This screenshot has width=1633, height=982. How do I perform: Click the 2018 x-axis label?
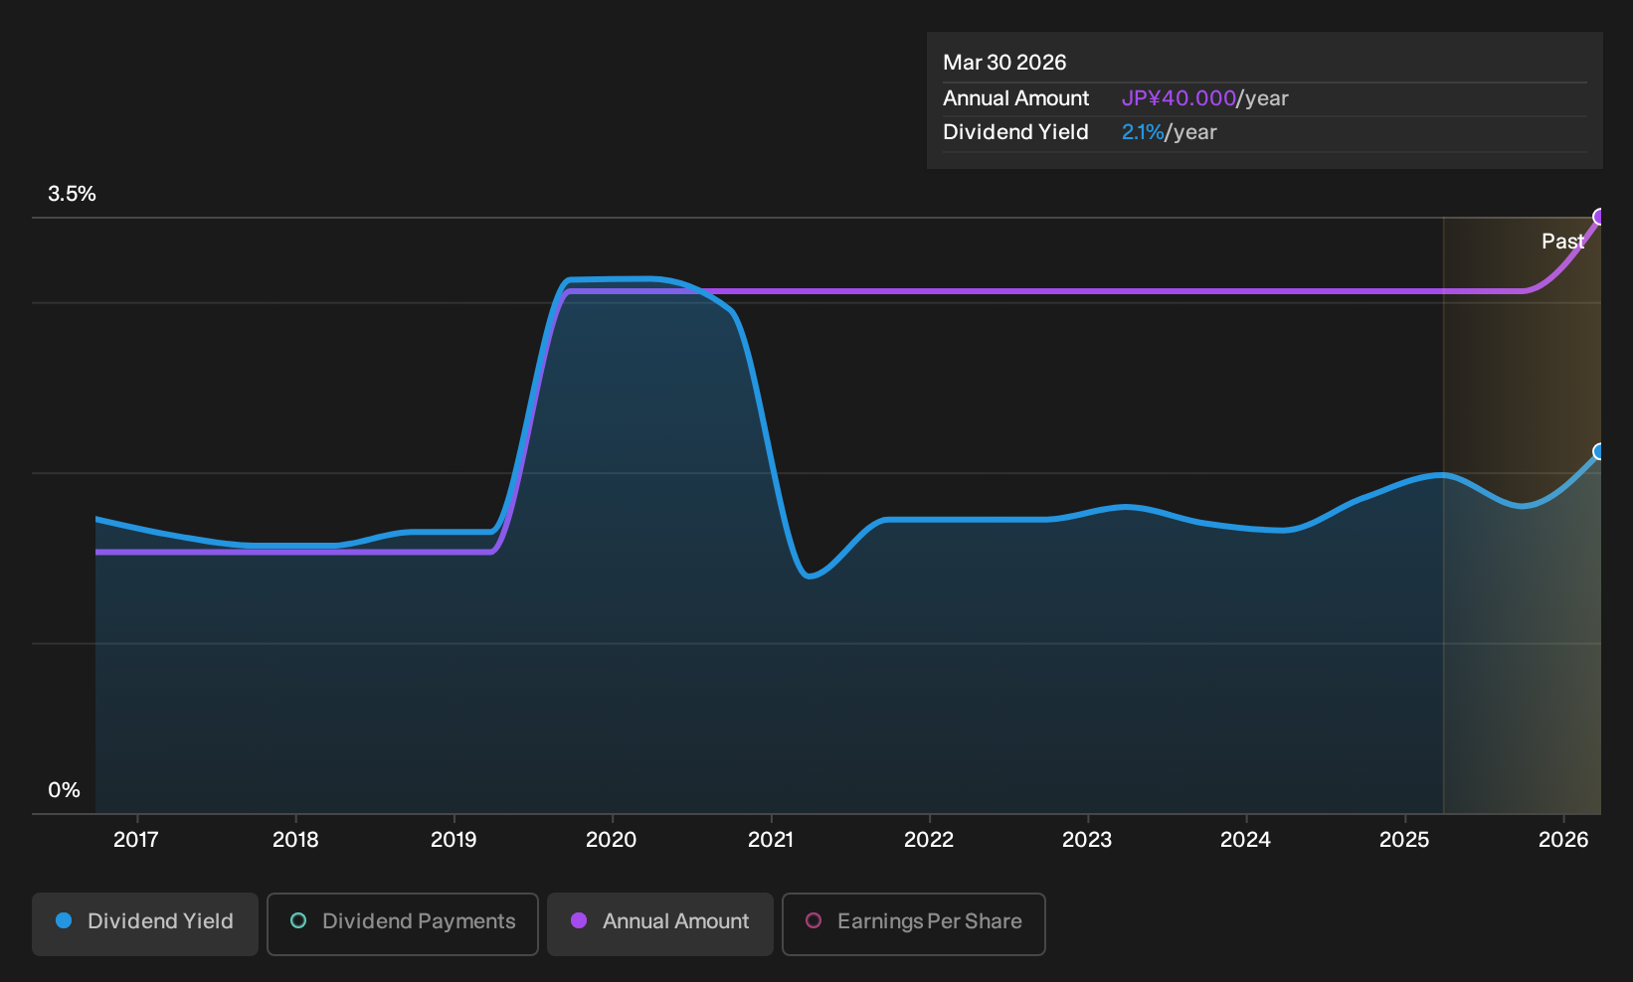[x=295, y=840]
